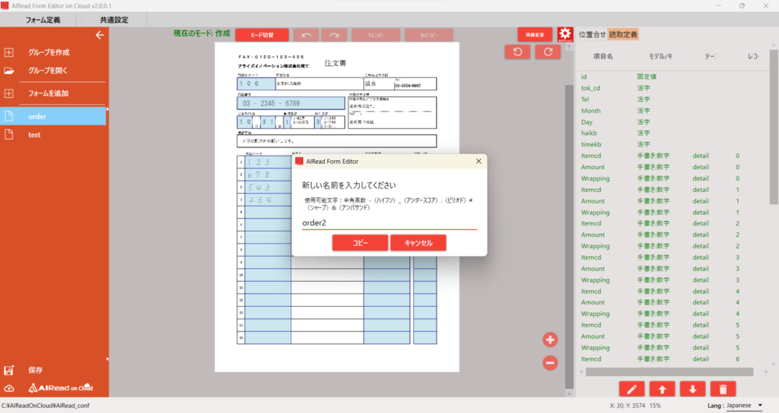Viewport: 779px width, 413px height.
Task: Rotate the image counterclockwise
Action: [517, 52]
